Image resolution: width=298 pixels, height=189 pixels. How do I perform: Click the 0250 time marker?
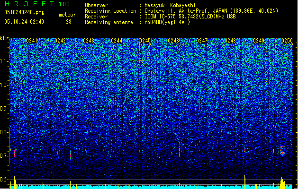point(287,41)
